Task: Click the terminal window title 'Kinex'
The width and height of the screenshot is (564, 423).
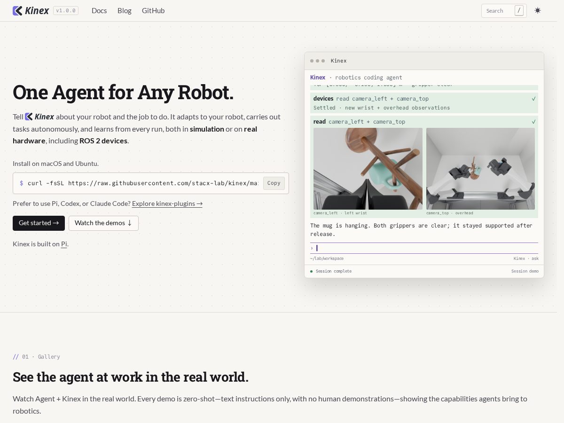Action: (x=338, y=61)
